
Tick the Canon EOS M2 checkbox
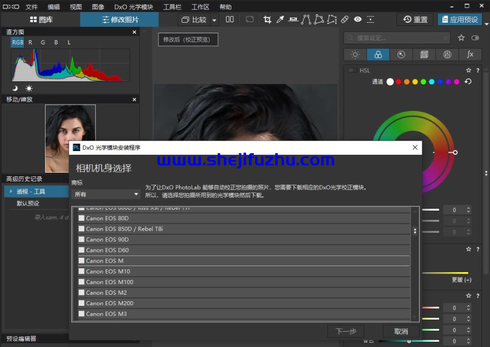(81, 293)
